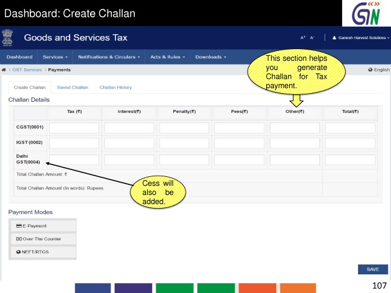
Task: Expand Notifications & Circulars menu
Action: [109, 57]
